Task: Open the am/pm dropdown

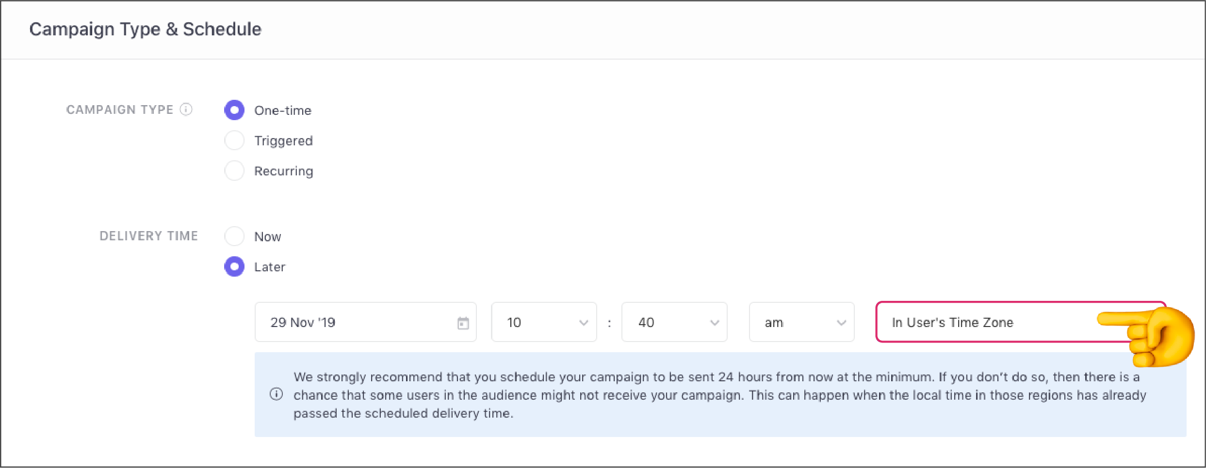Action: [800, 322]
